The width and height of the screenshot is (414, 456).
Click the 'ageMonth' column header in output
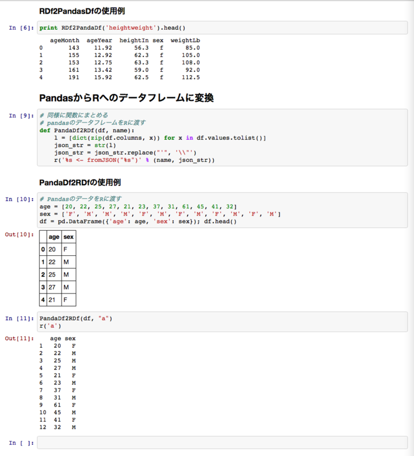click(x=64, y=40)
